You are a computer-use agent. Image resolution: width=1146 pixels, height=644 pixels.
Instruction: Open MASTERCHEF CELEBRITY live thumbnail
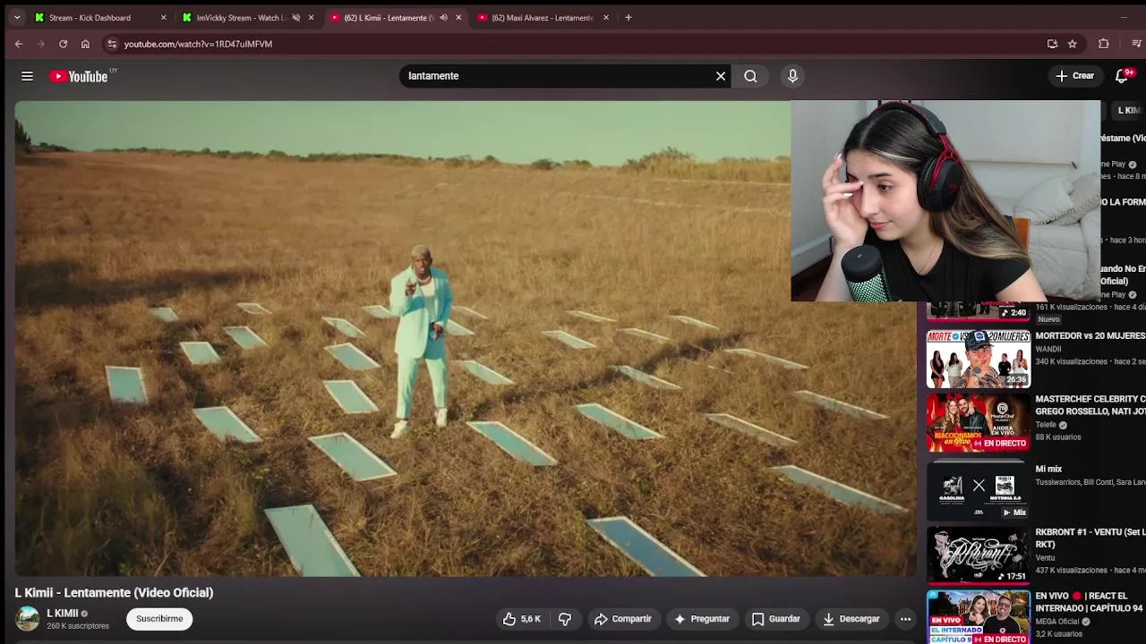tap(978, 422)
